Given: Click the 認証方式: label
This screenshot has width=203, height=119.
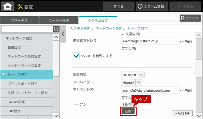Looking at the screenshot, I should click(x=80, y=75).
